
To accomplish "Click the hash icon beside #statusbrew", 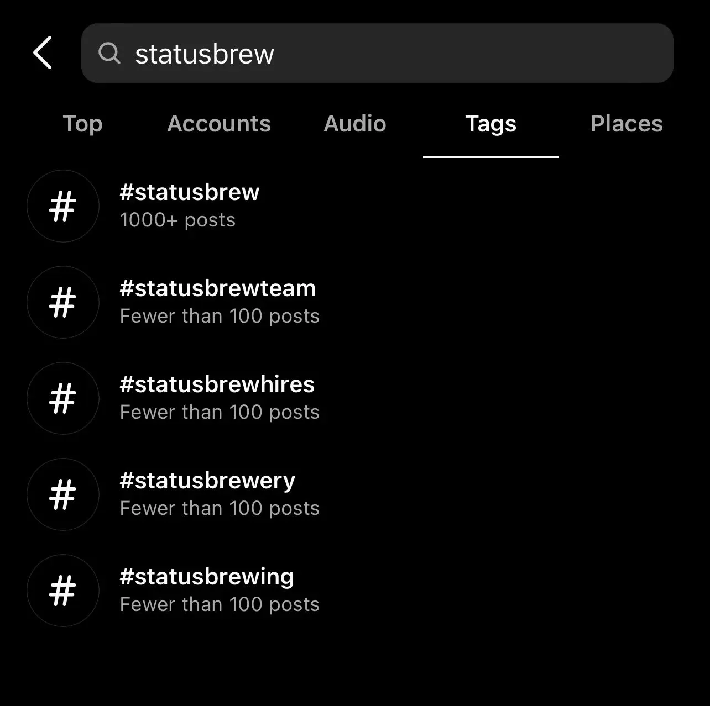I will pos(63,206).
